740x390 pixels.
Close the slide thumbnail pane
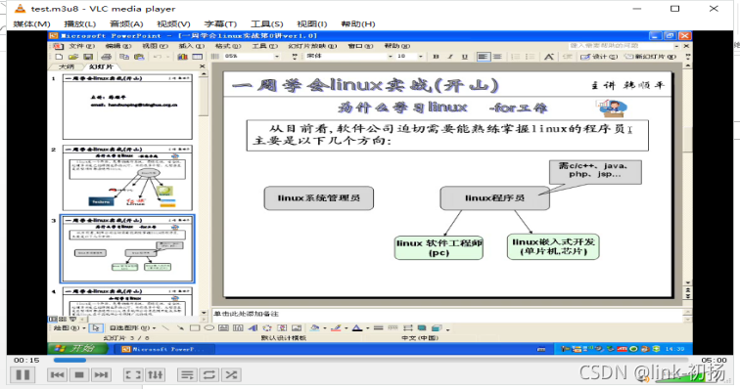[202, 66]
